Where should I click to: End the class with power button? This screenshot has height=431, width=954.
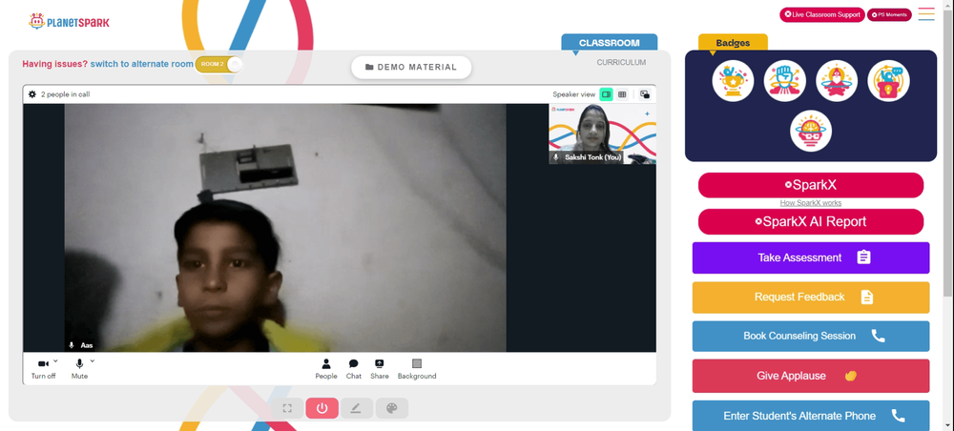321,408
